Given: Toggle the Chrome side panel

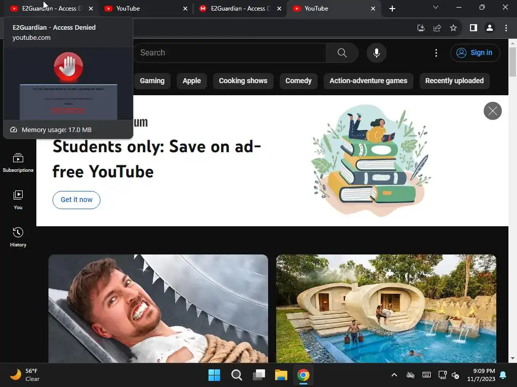Looking at the screenshot, I should point(474,28).
